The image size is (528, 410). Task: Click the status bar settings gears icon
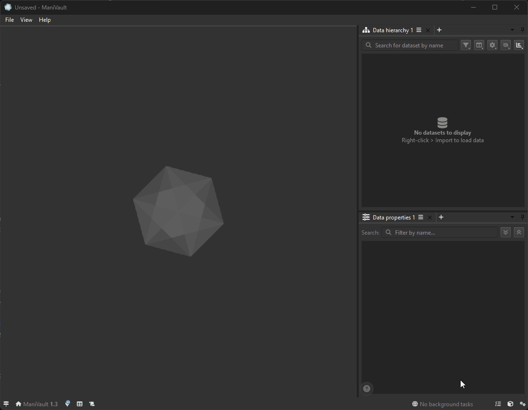point(523,404)
